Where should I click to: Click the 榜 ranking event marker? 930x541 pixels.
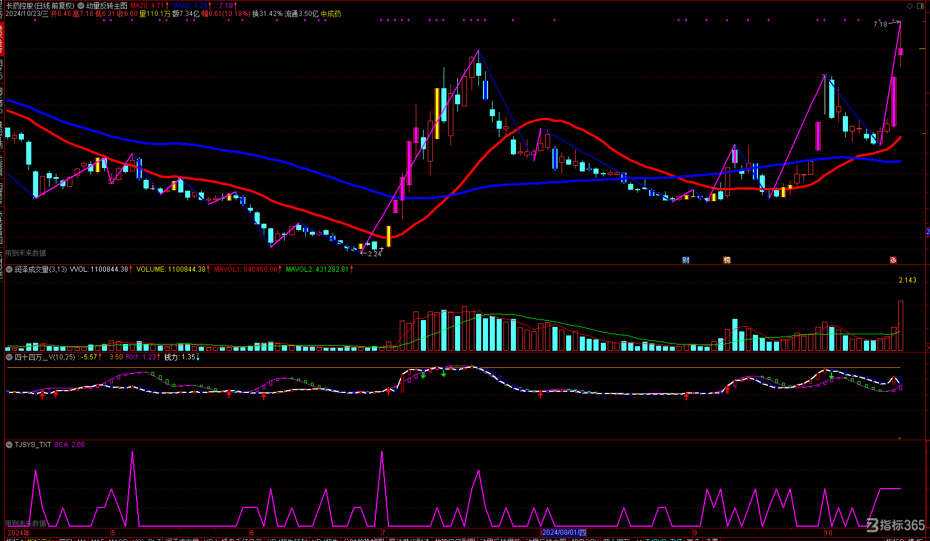point(727,260)
